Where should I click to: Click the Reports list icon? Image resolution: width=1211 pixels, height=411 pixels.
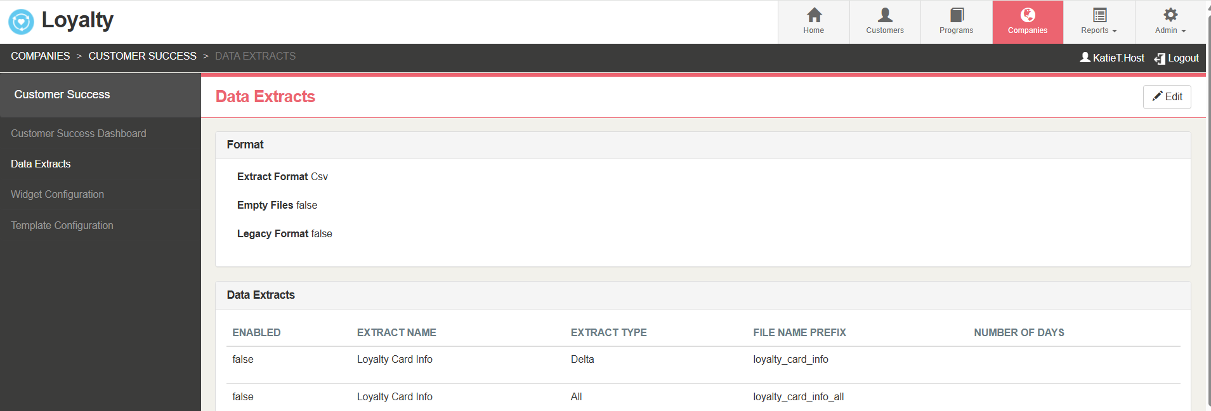tap(1099, 15)
